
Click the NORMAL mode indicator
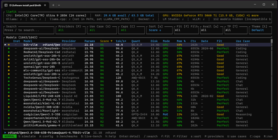click(x=10, y=136)
